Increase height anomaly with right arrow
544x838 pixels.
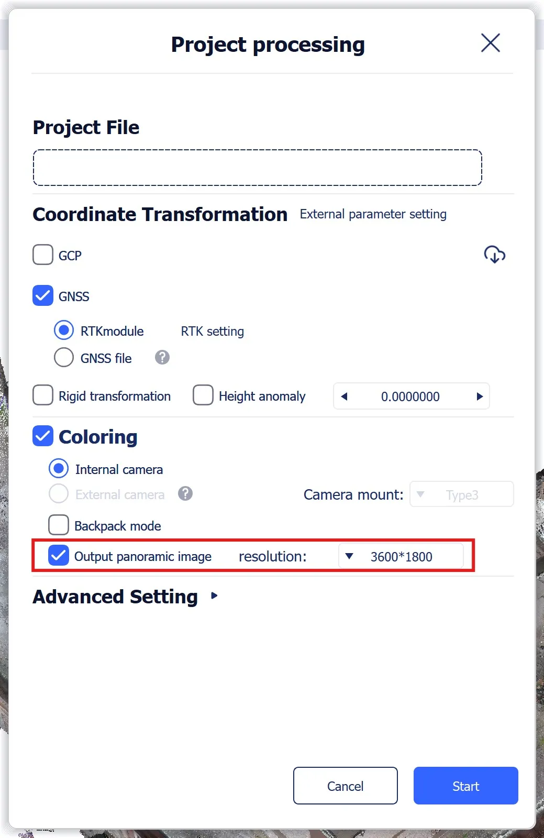point(479,396)
